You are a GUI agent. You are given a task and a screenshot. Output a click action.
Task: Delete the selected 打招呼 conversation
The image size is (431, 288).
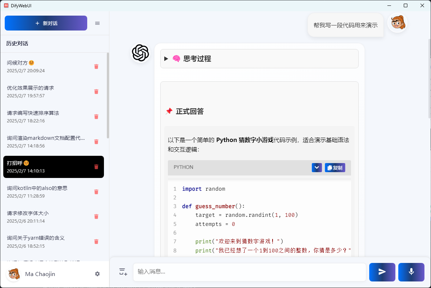point(96,167)
